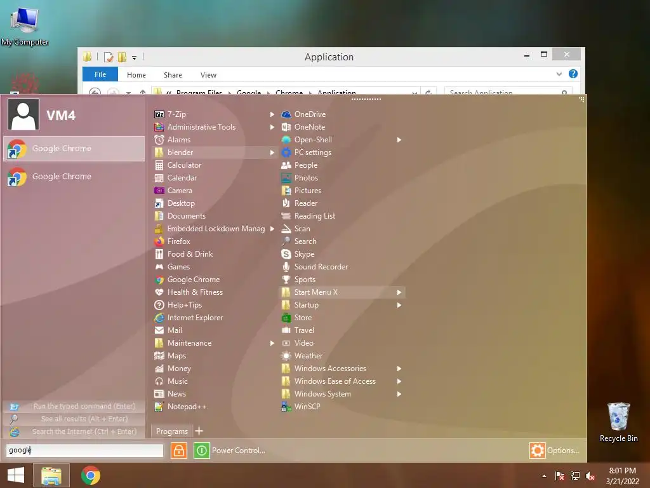This screenshot has height=488, width=650.
Task: Open File tab in Application window
Action: [100, 74]
